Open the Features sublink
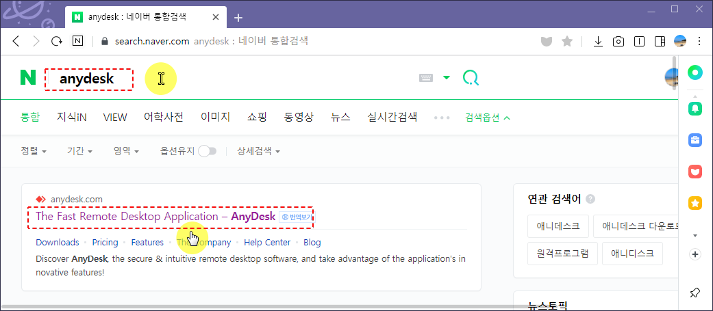Viewport: 713px width, 311px height. (x=147, y=243)
